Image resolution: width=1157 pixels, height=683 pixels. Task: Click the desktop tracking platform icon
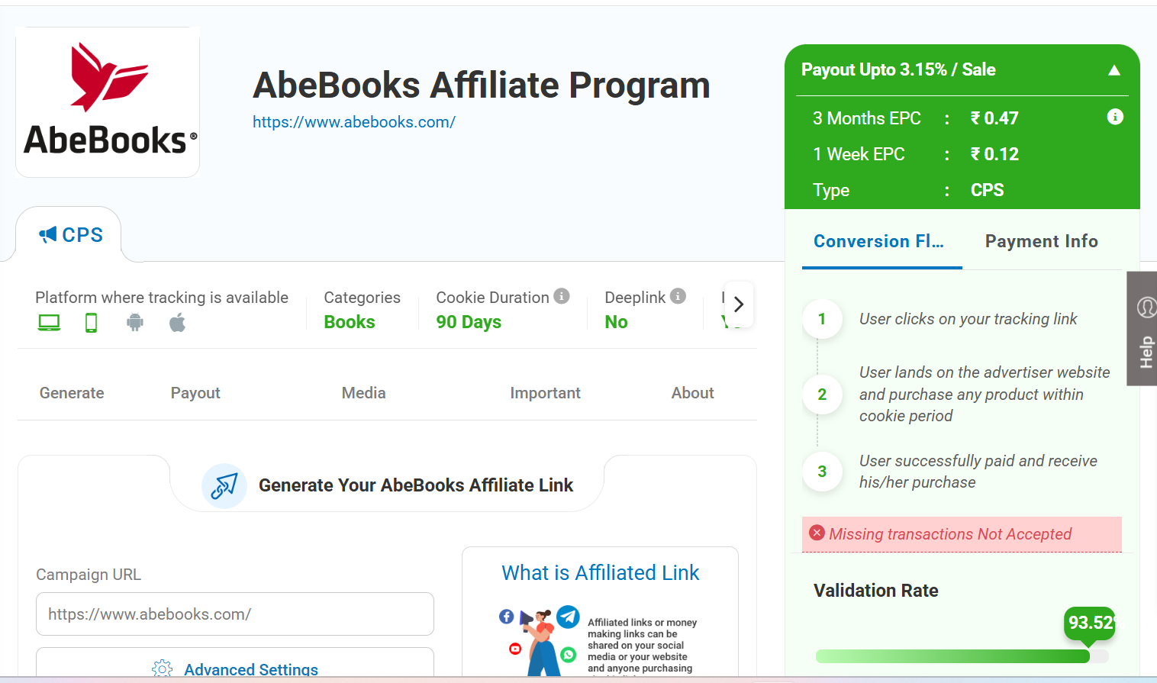coord(49,323)
